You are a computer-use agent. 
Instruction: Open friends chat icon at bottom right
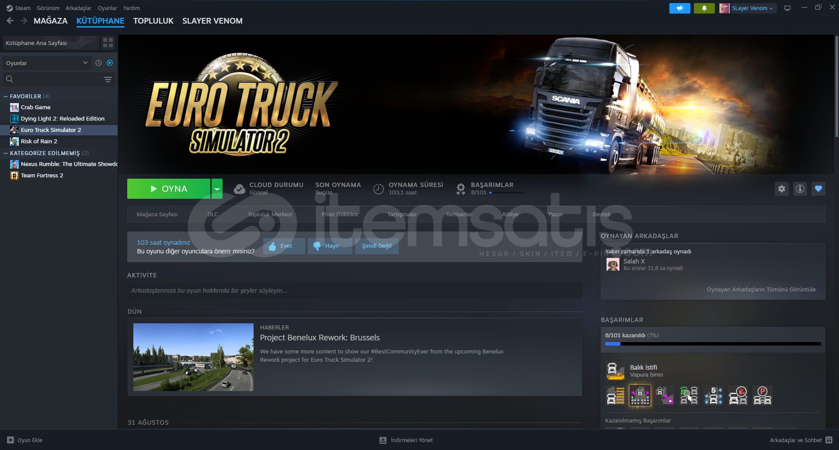click(829, 440)
